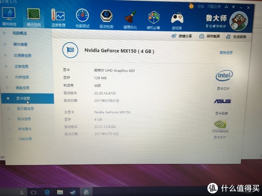The image size is (262, 196).
Task: Click the ASUS brand logo
Action: click(222, 101)
